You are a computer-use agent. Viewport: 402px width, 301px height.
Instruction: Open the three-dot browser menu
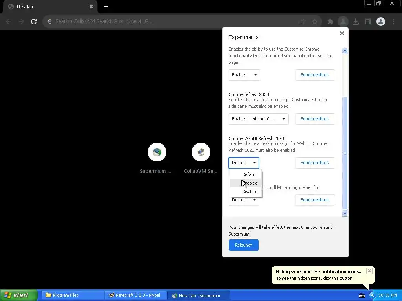tap(393, 22)
